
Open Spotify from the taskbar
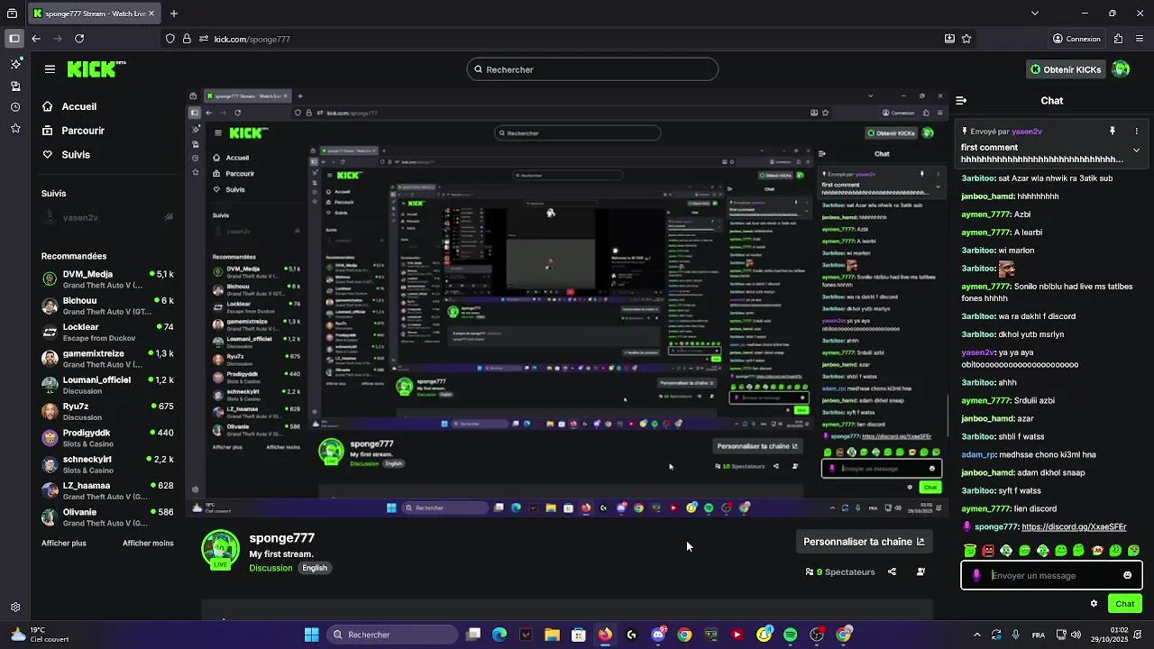tap(791, 635)
